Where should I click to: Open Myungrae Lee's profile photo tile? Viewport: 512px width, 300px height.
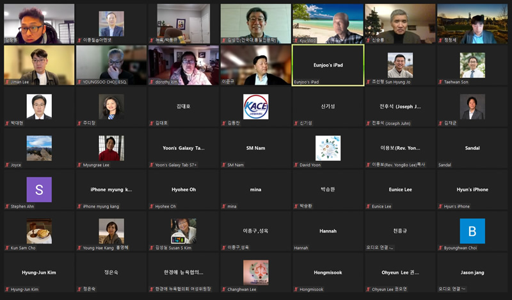(x=111, y=148)
